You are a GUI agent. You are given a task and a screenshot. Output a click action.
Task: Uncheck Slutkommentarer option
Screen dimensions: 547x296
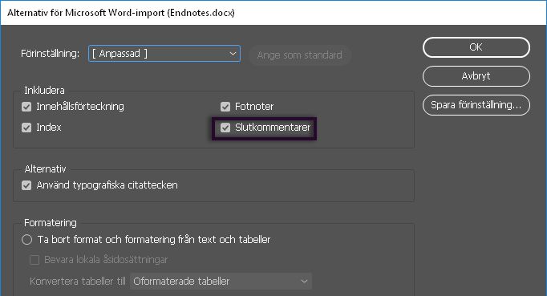[x=225, y=128]
